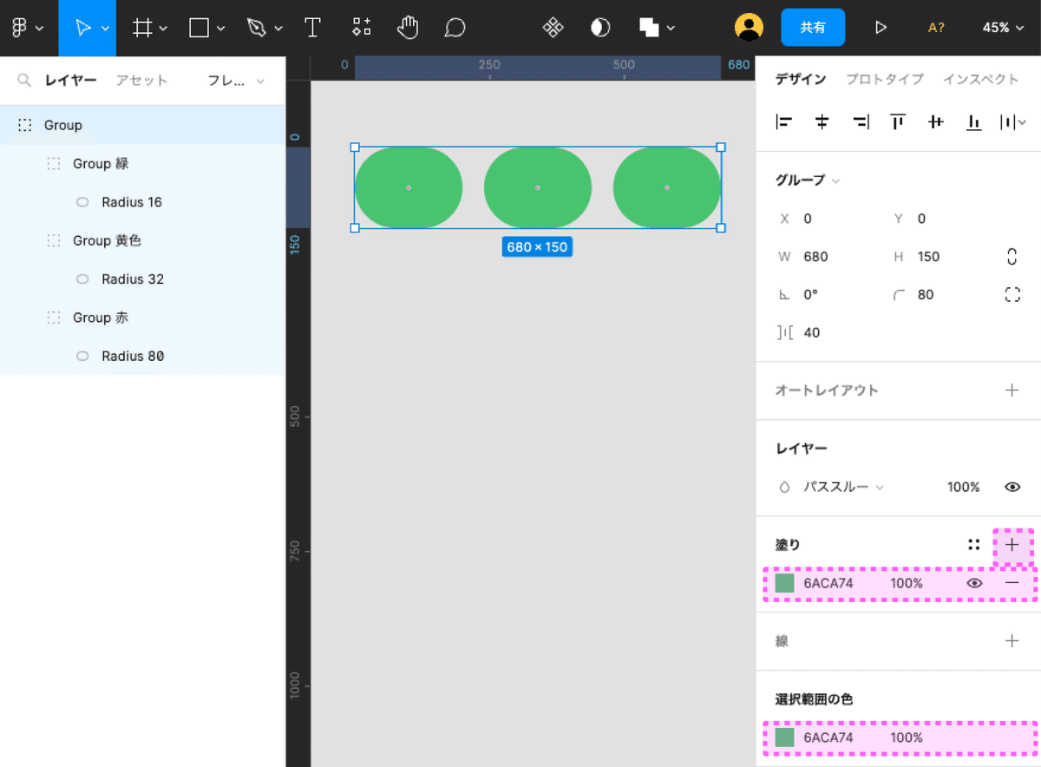Image resolution: width=1041 pixels, height=767 pixels.
Task: Toggle constrain proportions lock
Action: (1012, 257)
